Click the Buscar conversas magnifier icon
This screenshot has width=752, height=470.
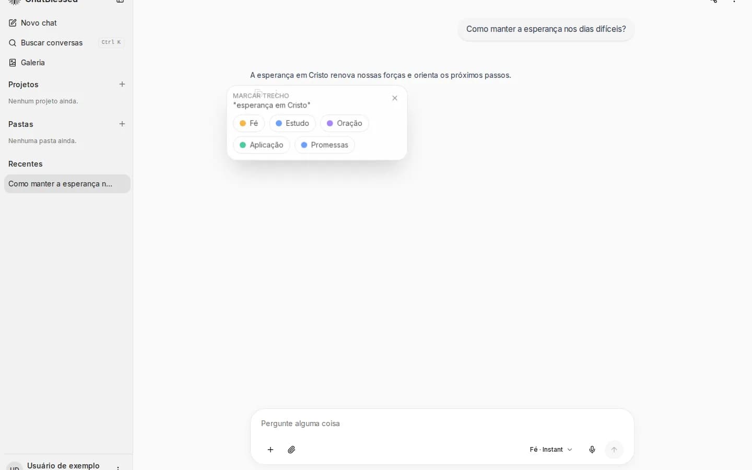(13, 43)
